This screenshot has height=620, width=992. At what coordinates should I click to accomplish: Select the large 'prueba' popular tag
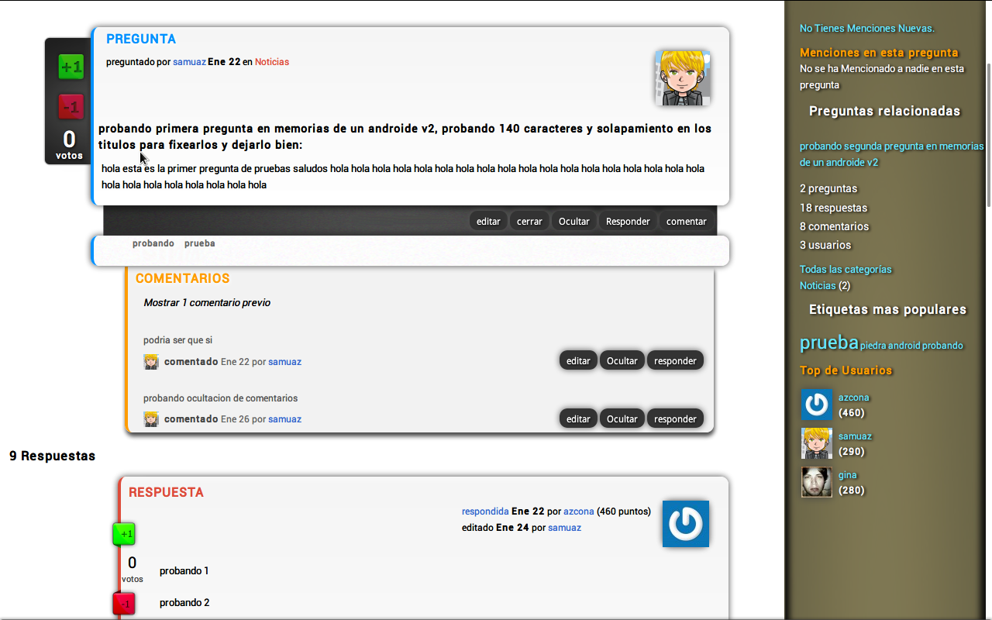coord(828,343)
